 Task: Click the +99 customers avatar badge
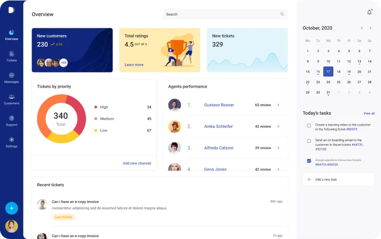[63, 62]
